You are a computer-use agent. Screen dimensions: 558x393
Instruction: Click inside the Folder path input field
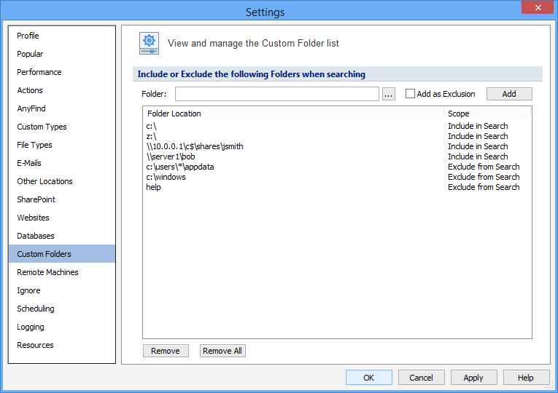coord(276,94)
